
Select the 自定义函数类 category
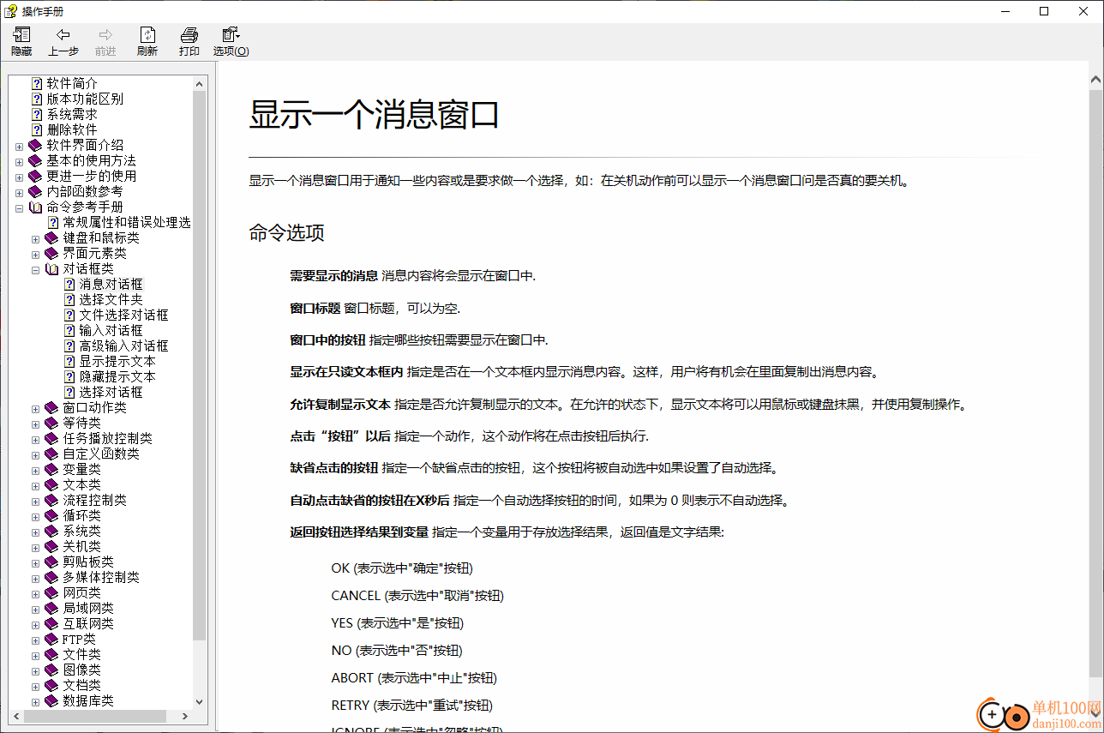pos(101,454)
